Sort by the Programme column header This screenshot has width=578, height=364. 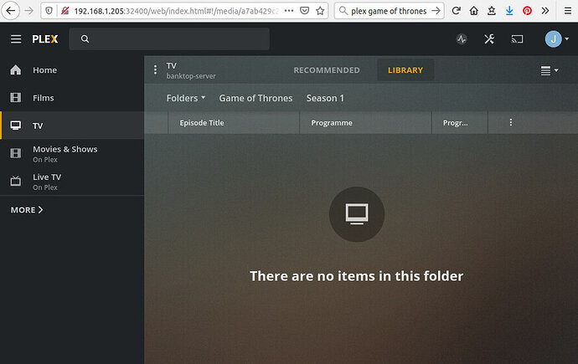coord(365,122)
